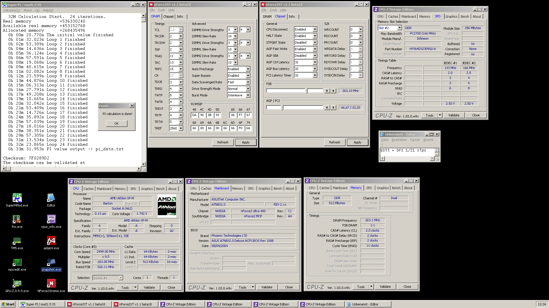Open Socket #1 selection dropdown

click(121, 278)
